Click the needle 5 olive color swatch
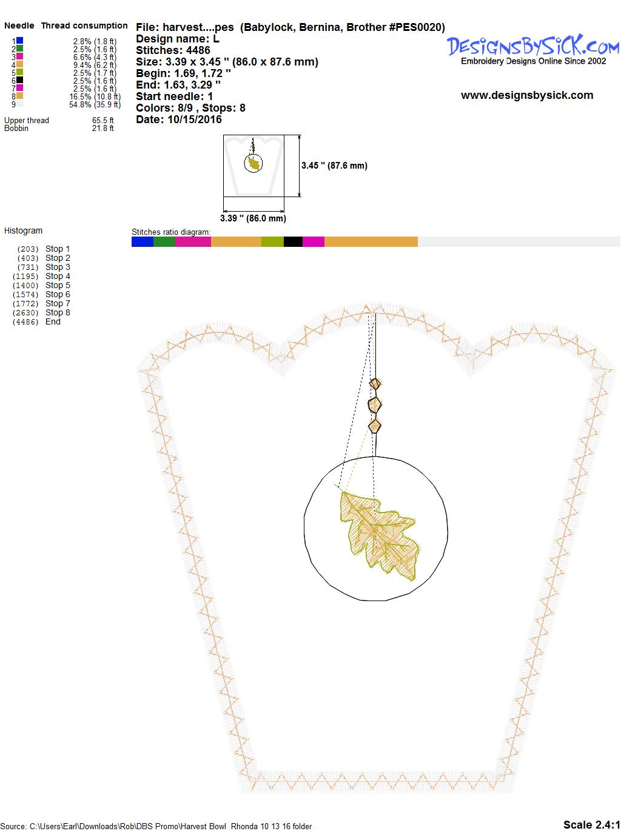 (x=19, y=72)
